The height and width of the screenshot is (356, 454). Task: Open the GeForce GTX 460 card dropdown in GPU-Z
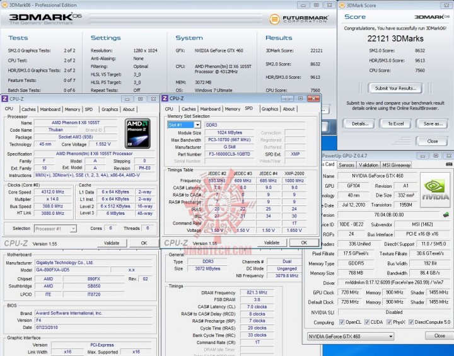(x=390, y=336)
